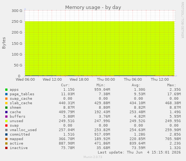Viewport: 186px width, 161px height.
Task: Click the inactive legend color swatch
Action: (6, 148)
